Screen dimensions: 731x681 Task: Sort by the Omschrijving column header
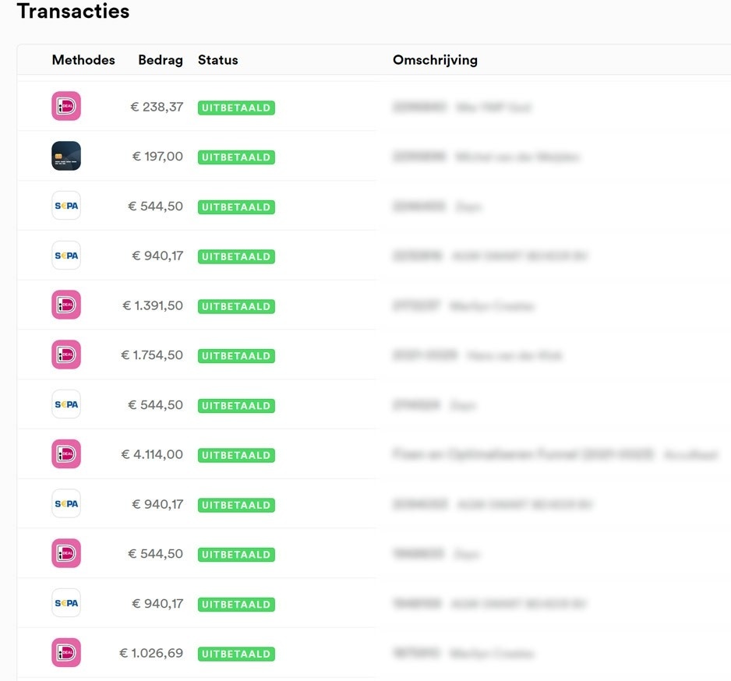[435, 60]
